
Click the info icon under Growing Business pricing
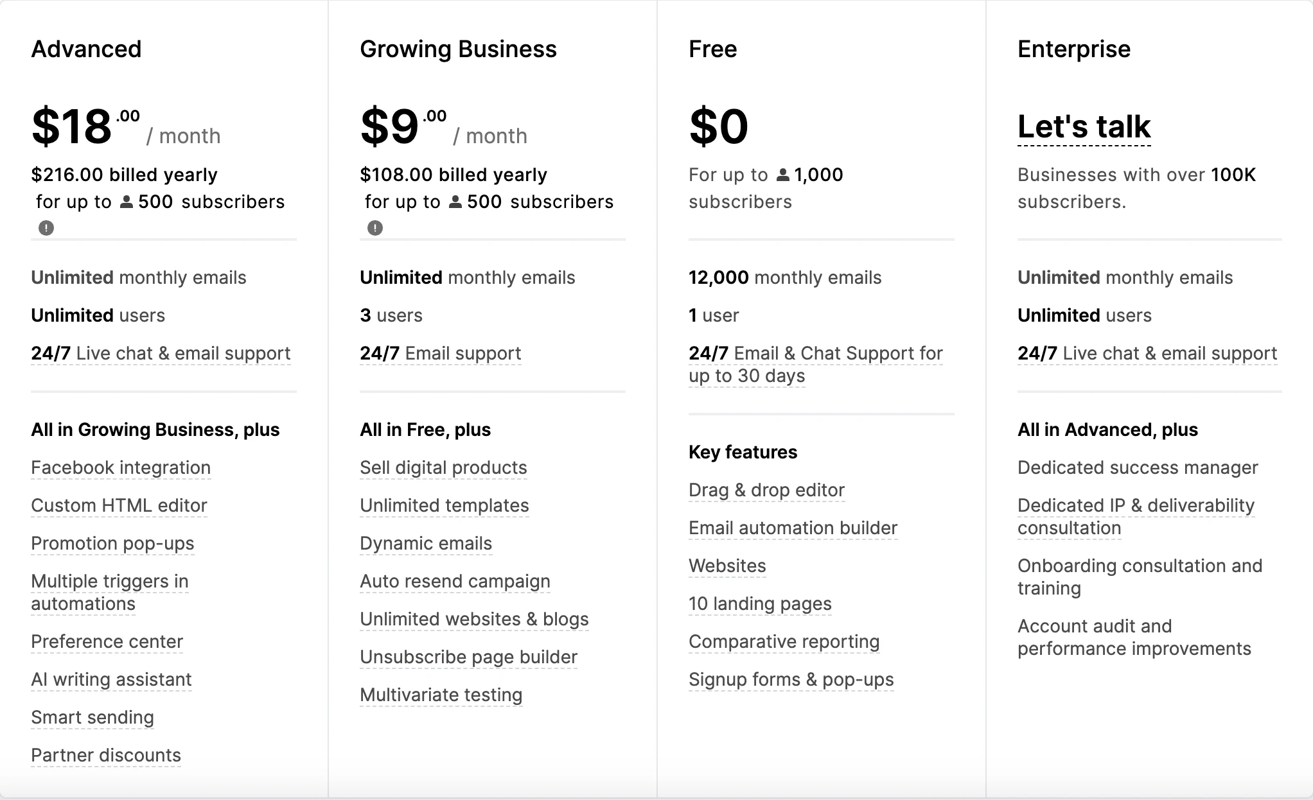tap(375, 228)
